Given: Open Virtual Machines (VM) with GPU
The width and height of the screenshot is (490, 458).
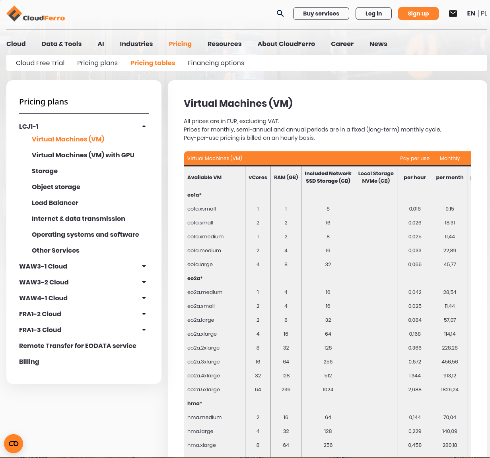Looking at the screenshot, I should (x=83, y=155).
